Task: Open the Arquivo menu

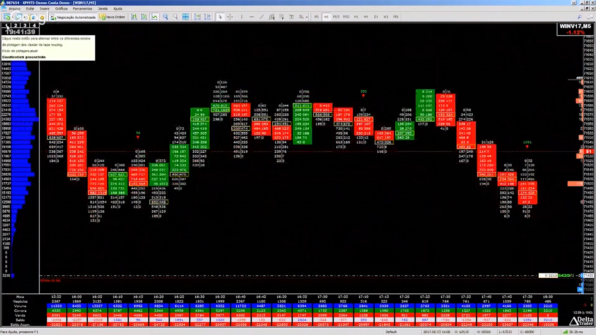Action: coord(14,9)
